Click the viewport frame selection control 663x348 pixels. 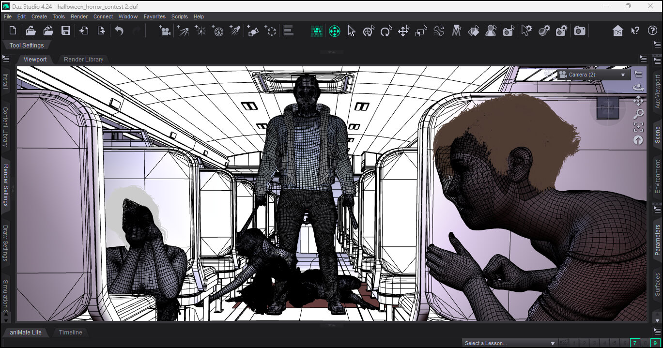[638, 127]
